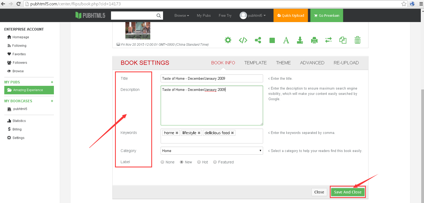
Task: Click browser reload icon
Action: [18, 4]
